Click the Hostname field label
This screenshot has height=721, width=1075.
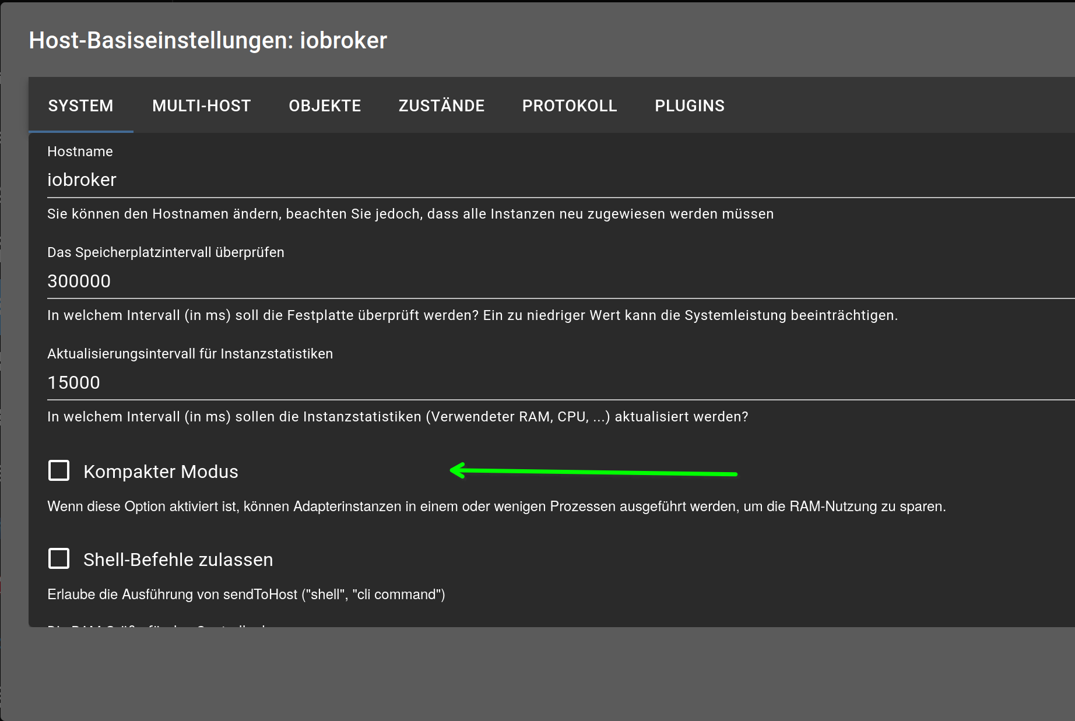click(80, 152)
